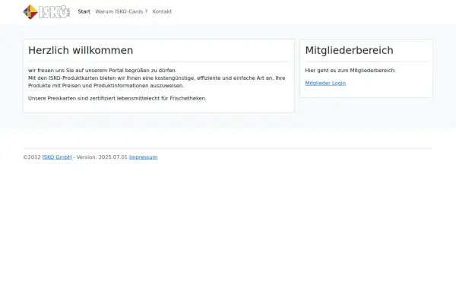This screenshot has width=456, height=285.
Task: Open the Start navigation item
Action: 84,11
